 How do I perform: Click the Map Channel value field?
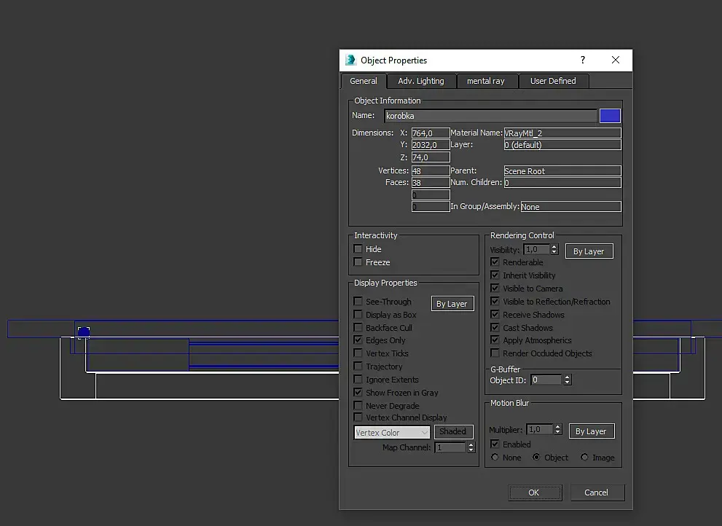450,447
